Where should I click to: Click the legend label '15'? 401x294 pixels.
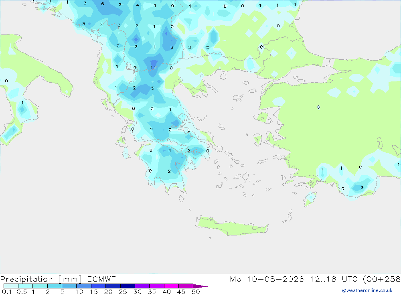coord(94,292)
